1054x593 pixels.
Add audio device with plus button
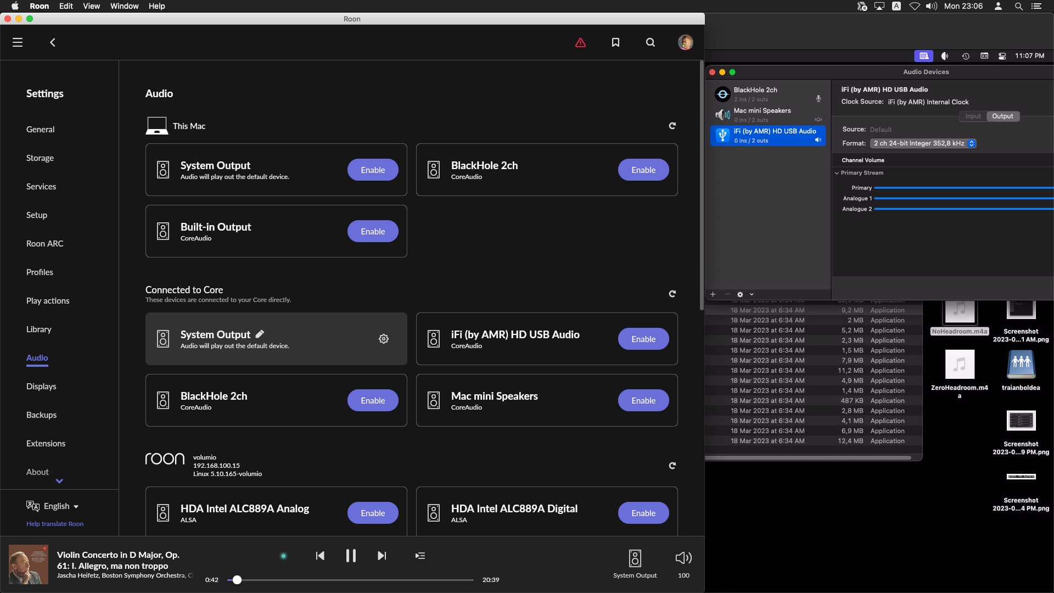point(713,294)
